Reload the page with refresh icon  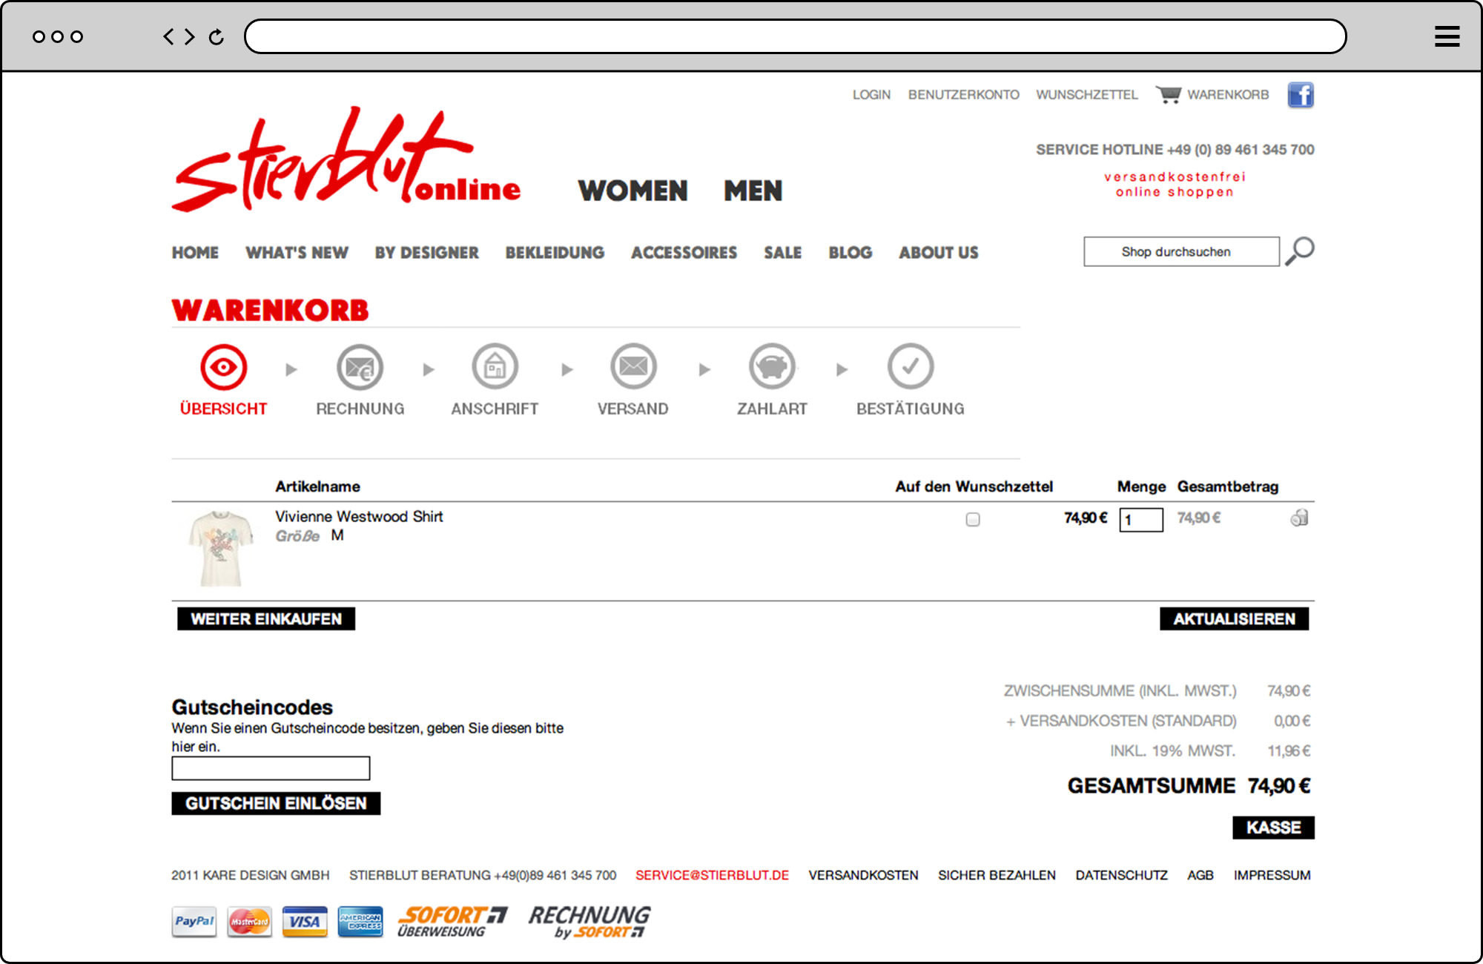click(x=216, y=36)
